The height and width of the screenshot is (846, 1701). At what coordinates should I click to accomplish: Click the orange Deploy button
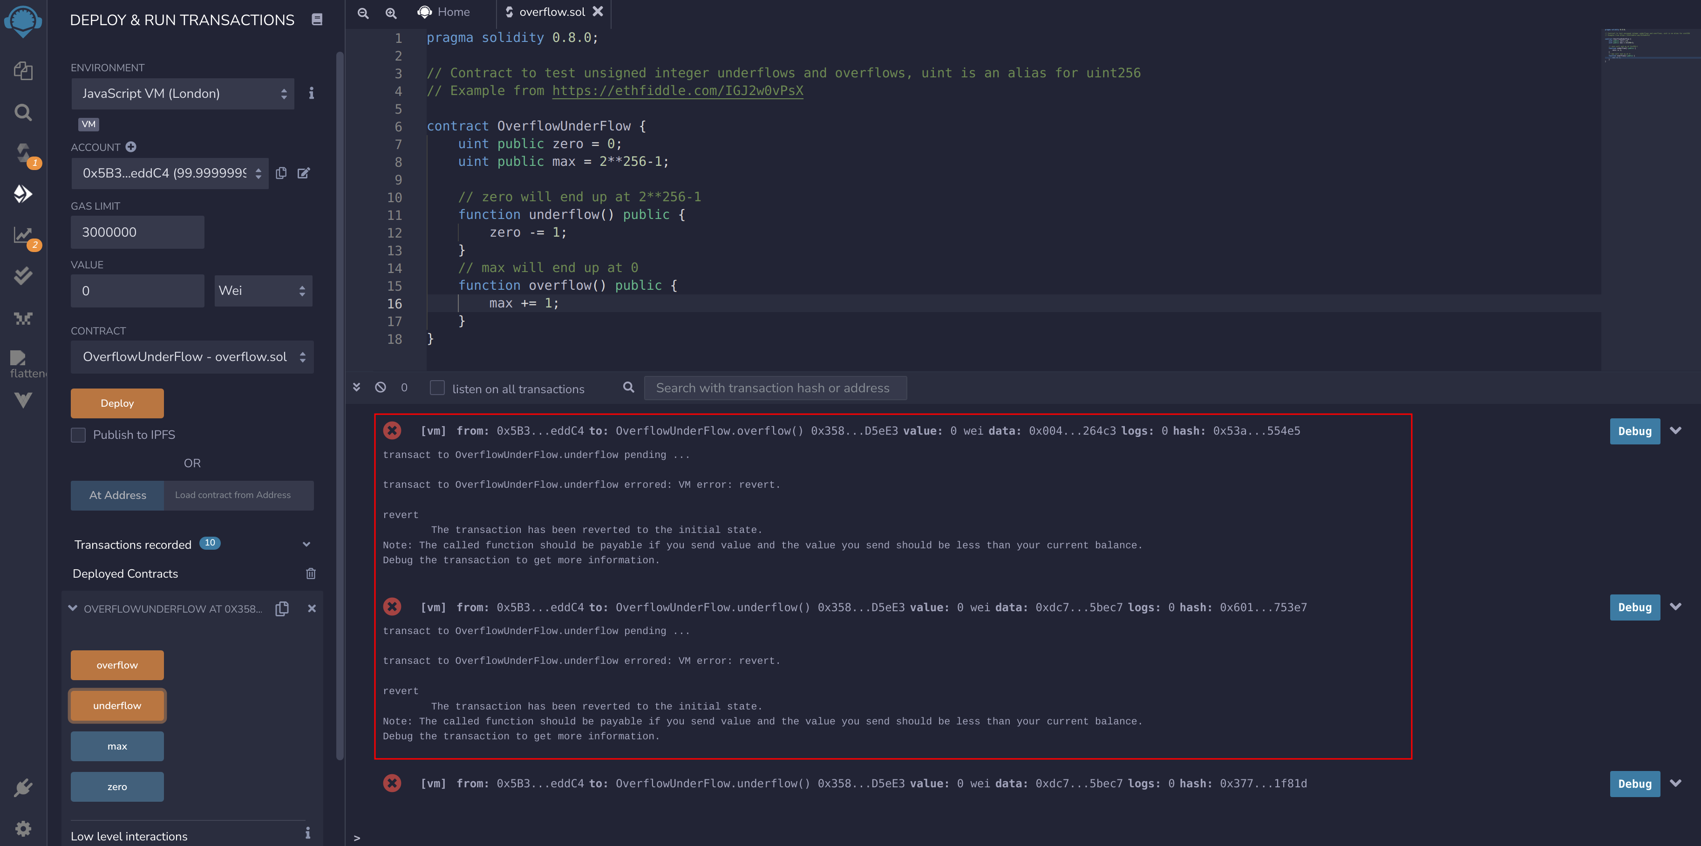coord(117,403)
